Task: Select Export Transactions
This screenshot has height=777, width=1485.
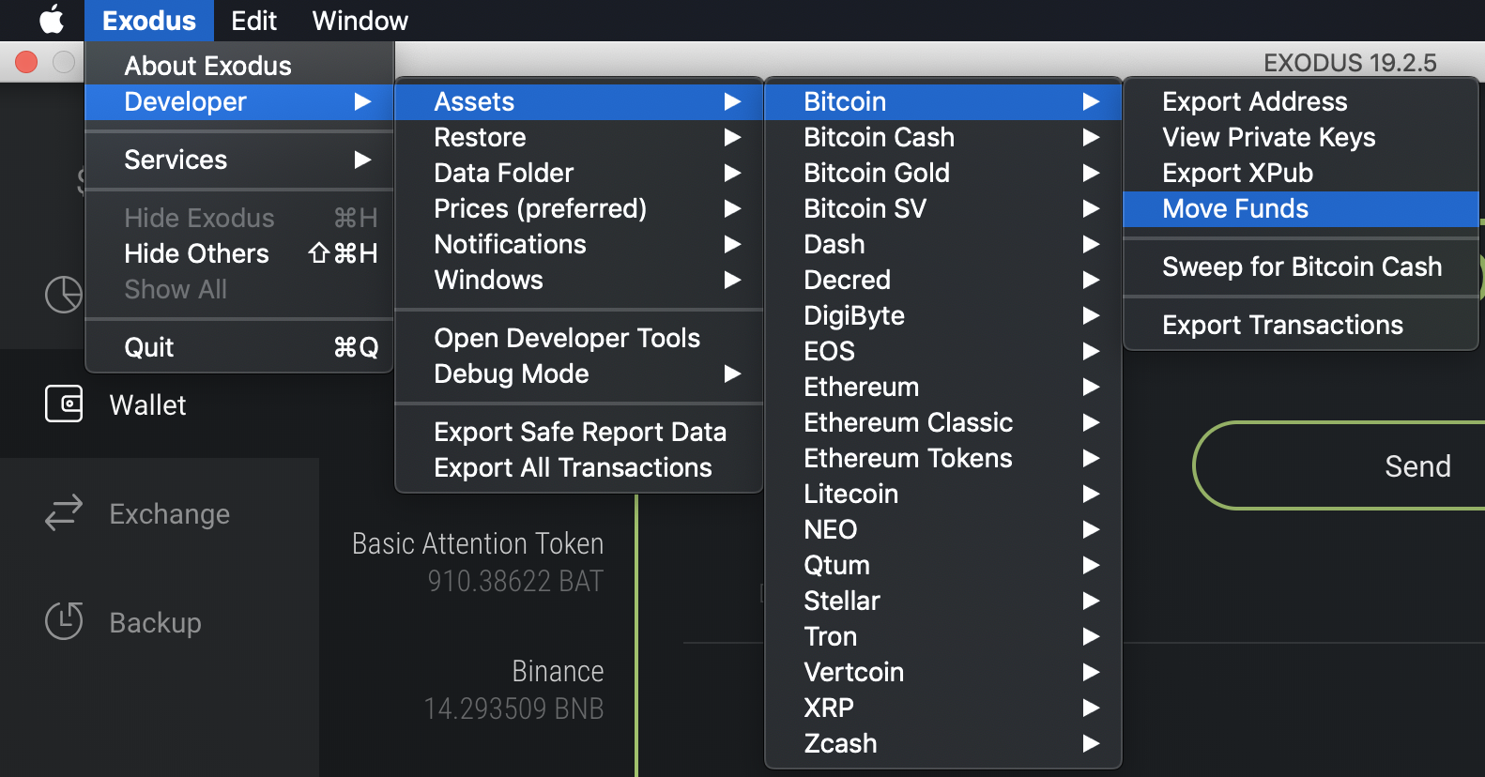Action: [x=1301, y=325]
